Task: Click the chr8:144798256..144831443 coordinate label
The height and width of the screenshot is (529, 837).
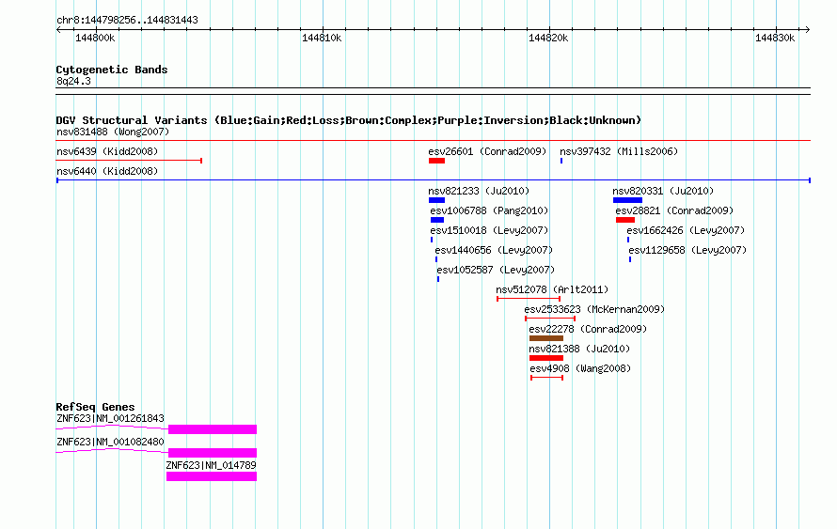Action: point(127,20)
